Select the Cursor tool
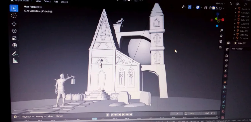251x122 pixels. click(x=14, y=15)
